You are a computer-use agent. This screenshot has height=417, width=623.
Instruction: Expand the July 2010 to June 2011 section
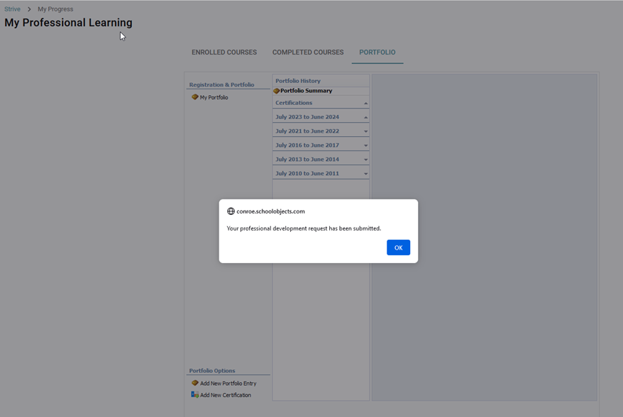point(366,174)
